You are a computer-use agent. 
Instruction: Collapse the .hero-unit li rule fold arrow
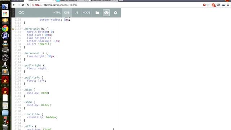22,53
